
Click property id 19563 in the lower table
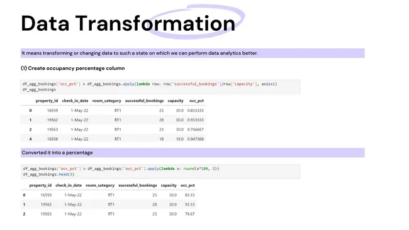coord(46,214)
